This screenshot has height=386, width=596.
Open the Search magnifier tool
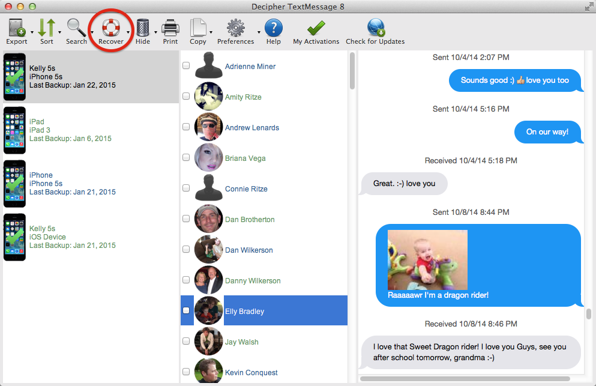coord(76,28)
